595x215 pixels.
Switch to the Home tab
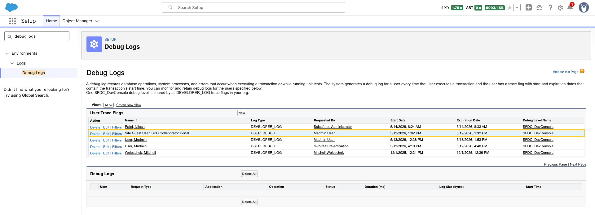coord(51,21)
